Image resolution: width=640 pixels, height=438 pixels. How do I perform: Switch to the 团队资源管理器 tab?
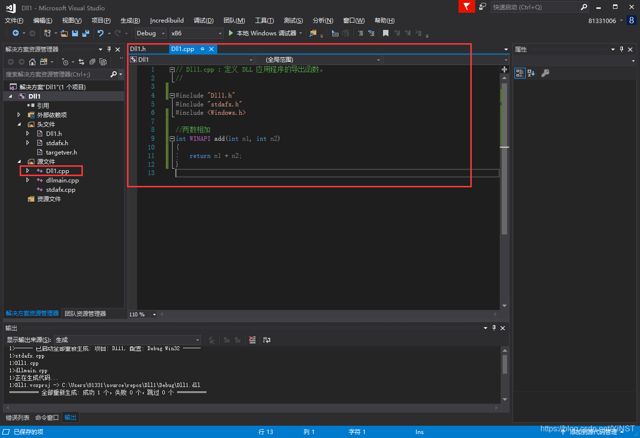[85, 313]
